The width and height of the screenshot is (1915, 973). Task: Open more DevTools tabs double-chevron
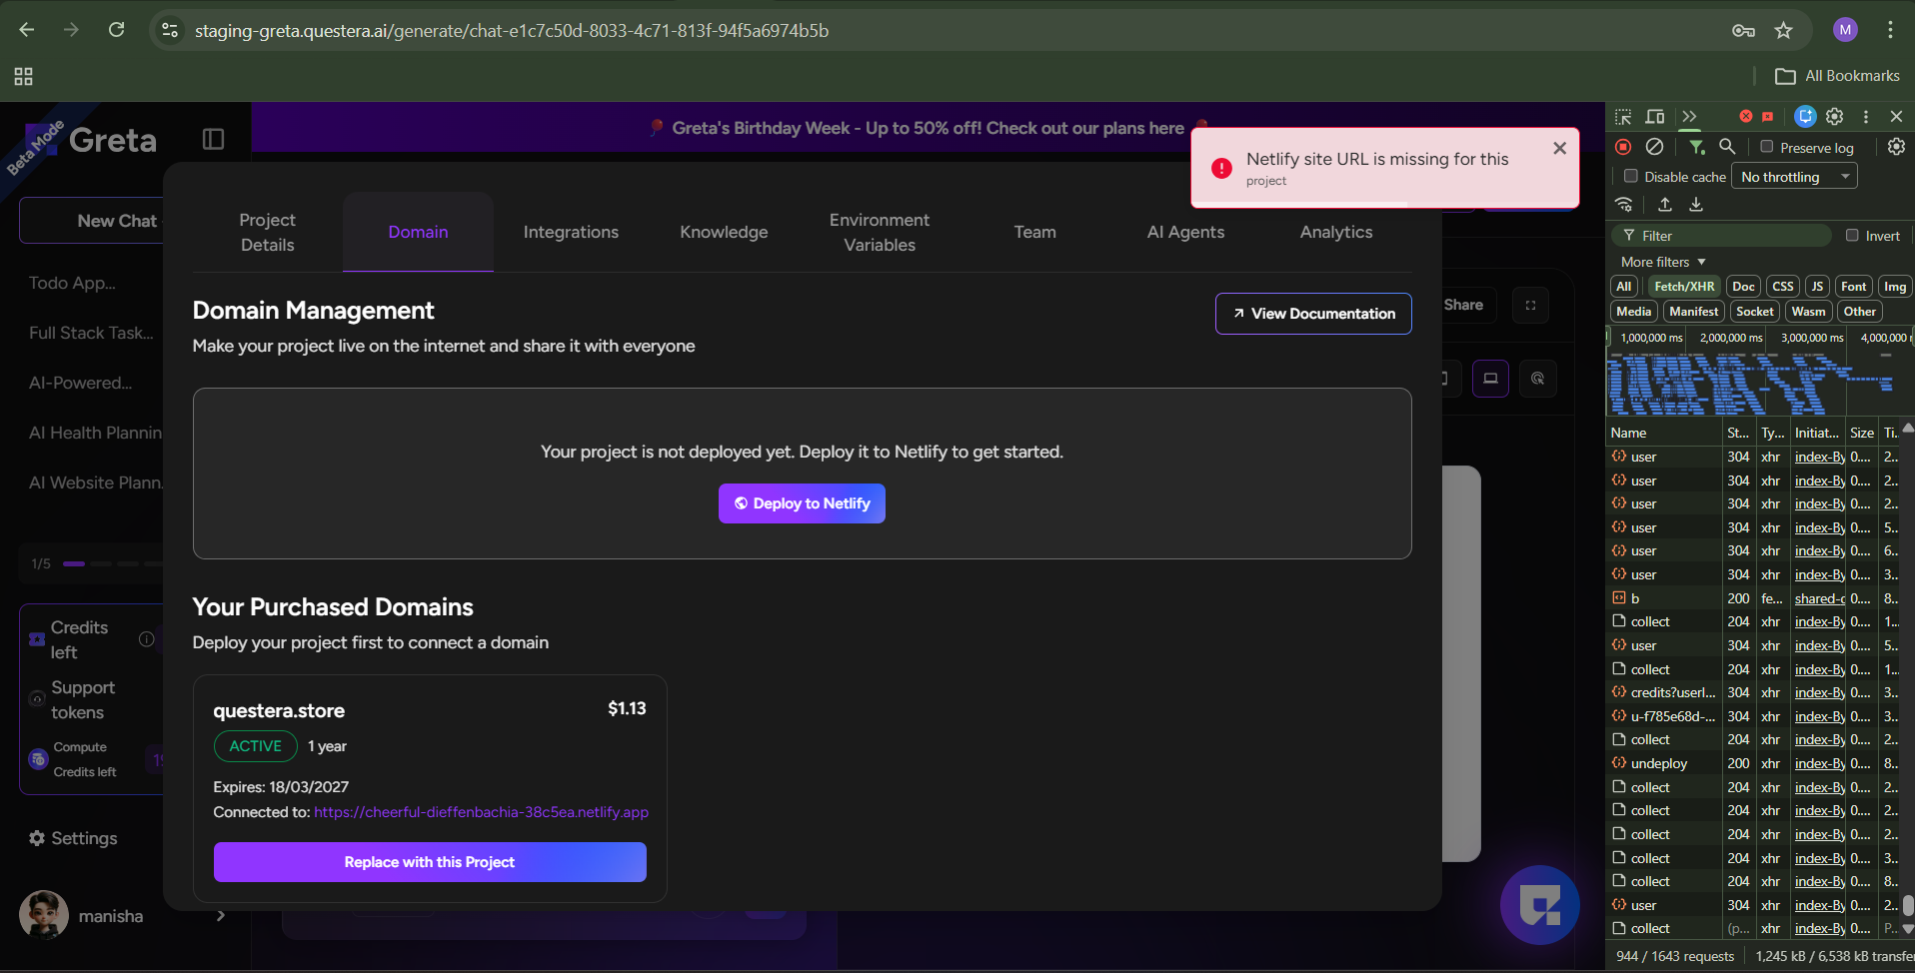[x=1689, y=117]
